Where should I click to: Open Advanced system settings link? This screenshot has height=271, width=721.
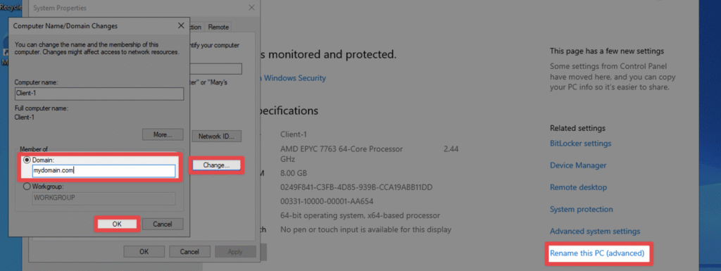(595, 231)
